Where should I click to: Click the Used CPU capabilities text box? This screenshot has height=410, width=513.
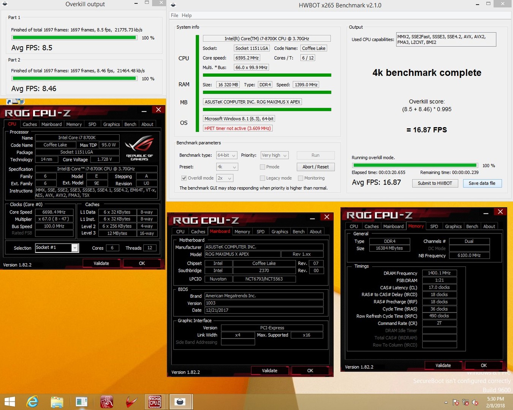click(446, 39)
